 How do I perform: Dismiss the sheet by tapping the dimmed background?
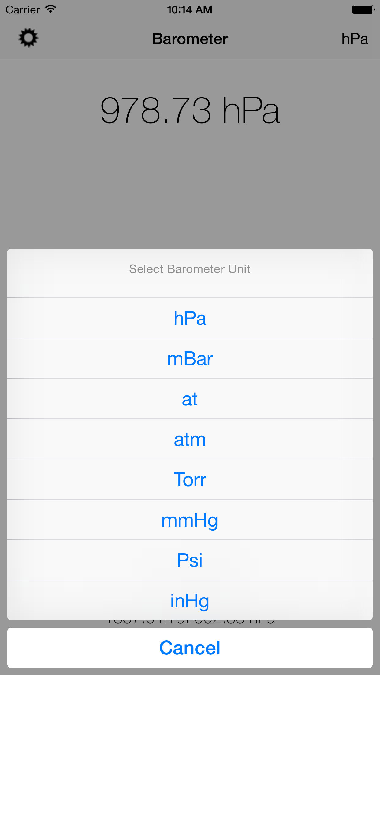190,191
